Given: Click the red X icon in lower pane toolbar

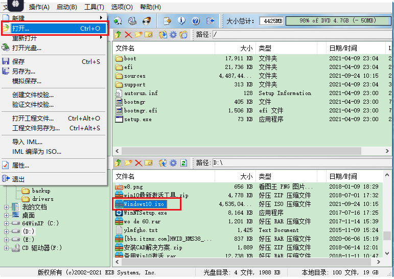Looking at the screenshot, I should pyautogui.click(x=138, y=163).
